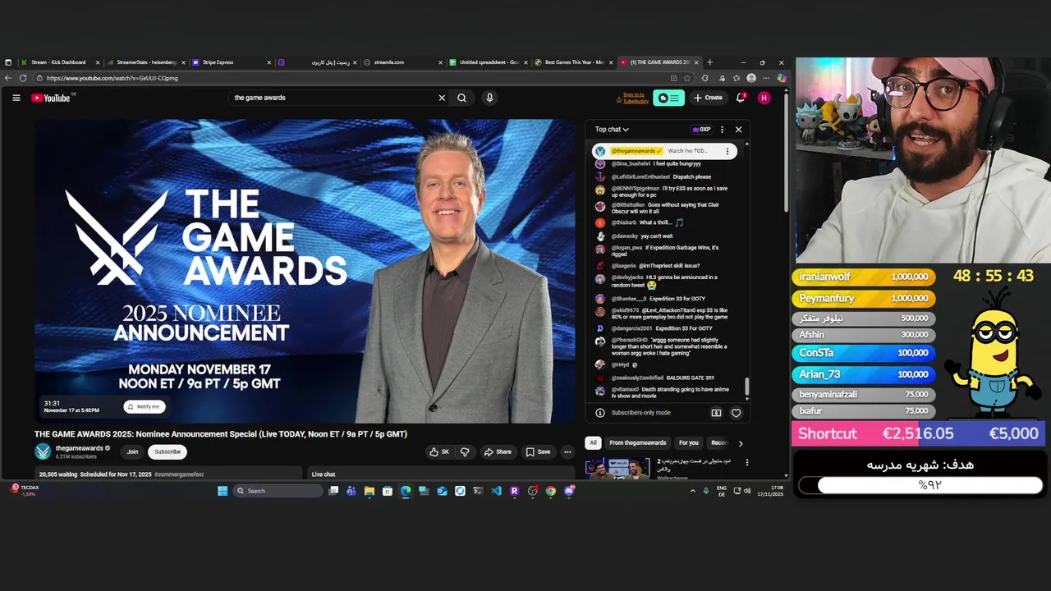
Task: Open the pinned message three-dot menu
Action: coord(727,151)
